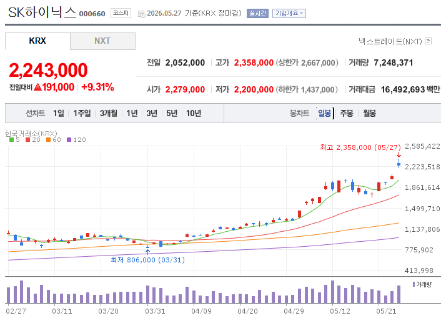The width and height of the screenshot is (441, 318).
Task: Select the 1주일 line chart period
Action: click(82, 113)
